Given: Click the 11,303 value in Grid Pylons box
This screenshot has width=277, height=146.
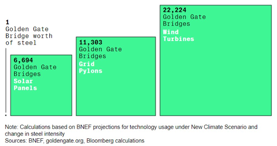Looking at the screenshot, I should (x=91, y=42).
